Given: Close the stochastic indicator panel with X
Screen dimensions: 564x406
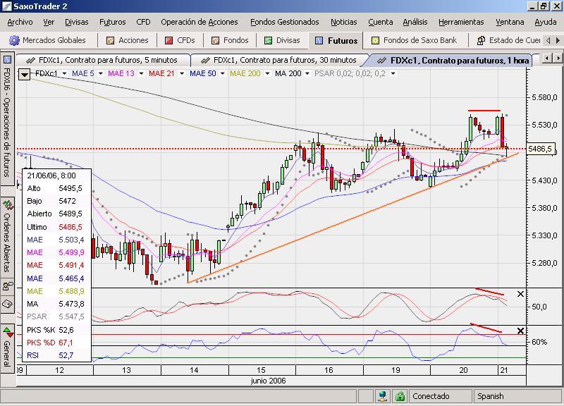Looking at the screenshot, I should click(520, 294).
